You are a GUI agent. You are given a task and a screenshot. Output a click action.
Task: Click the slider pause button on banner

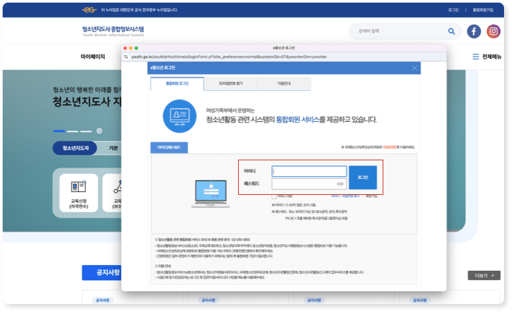[99, 131]
